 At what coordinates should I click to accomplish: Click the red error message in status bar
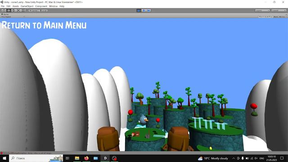point(27,153)
